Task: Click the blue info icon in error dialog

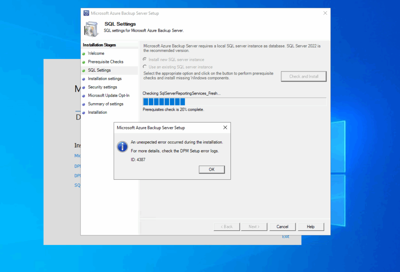Action: [x=122, y=147]
